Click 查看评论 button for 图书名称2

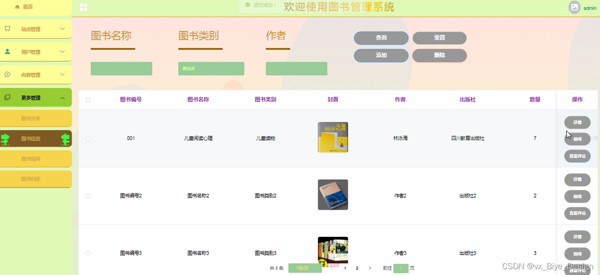[577, 214]
